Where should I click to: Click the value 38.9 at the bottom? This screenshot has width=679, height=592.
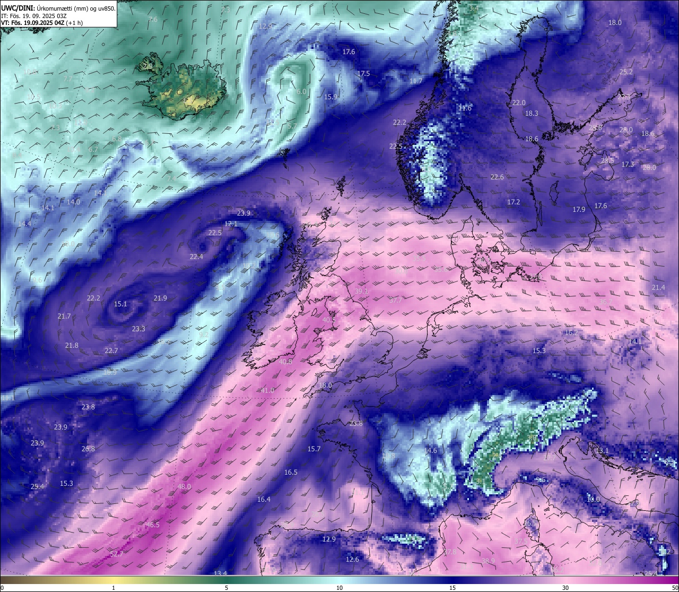[488, 561]
